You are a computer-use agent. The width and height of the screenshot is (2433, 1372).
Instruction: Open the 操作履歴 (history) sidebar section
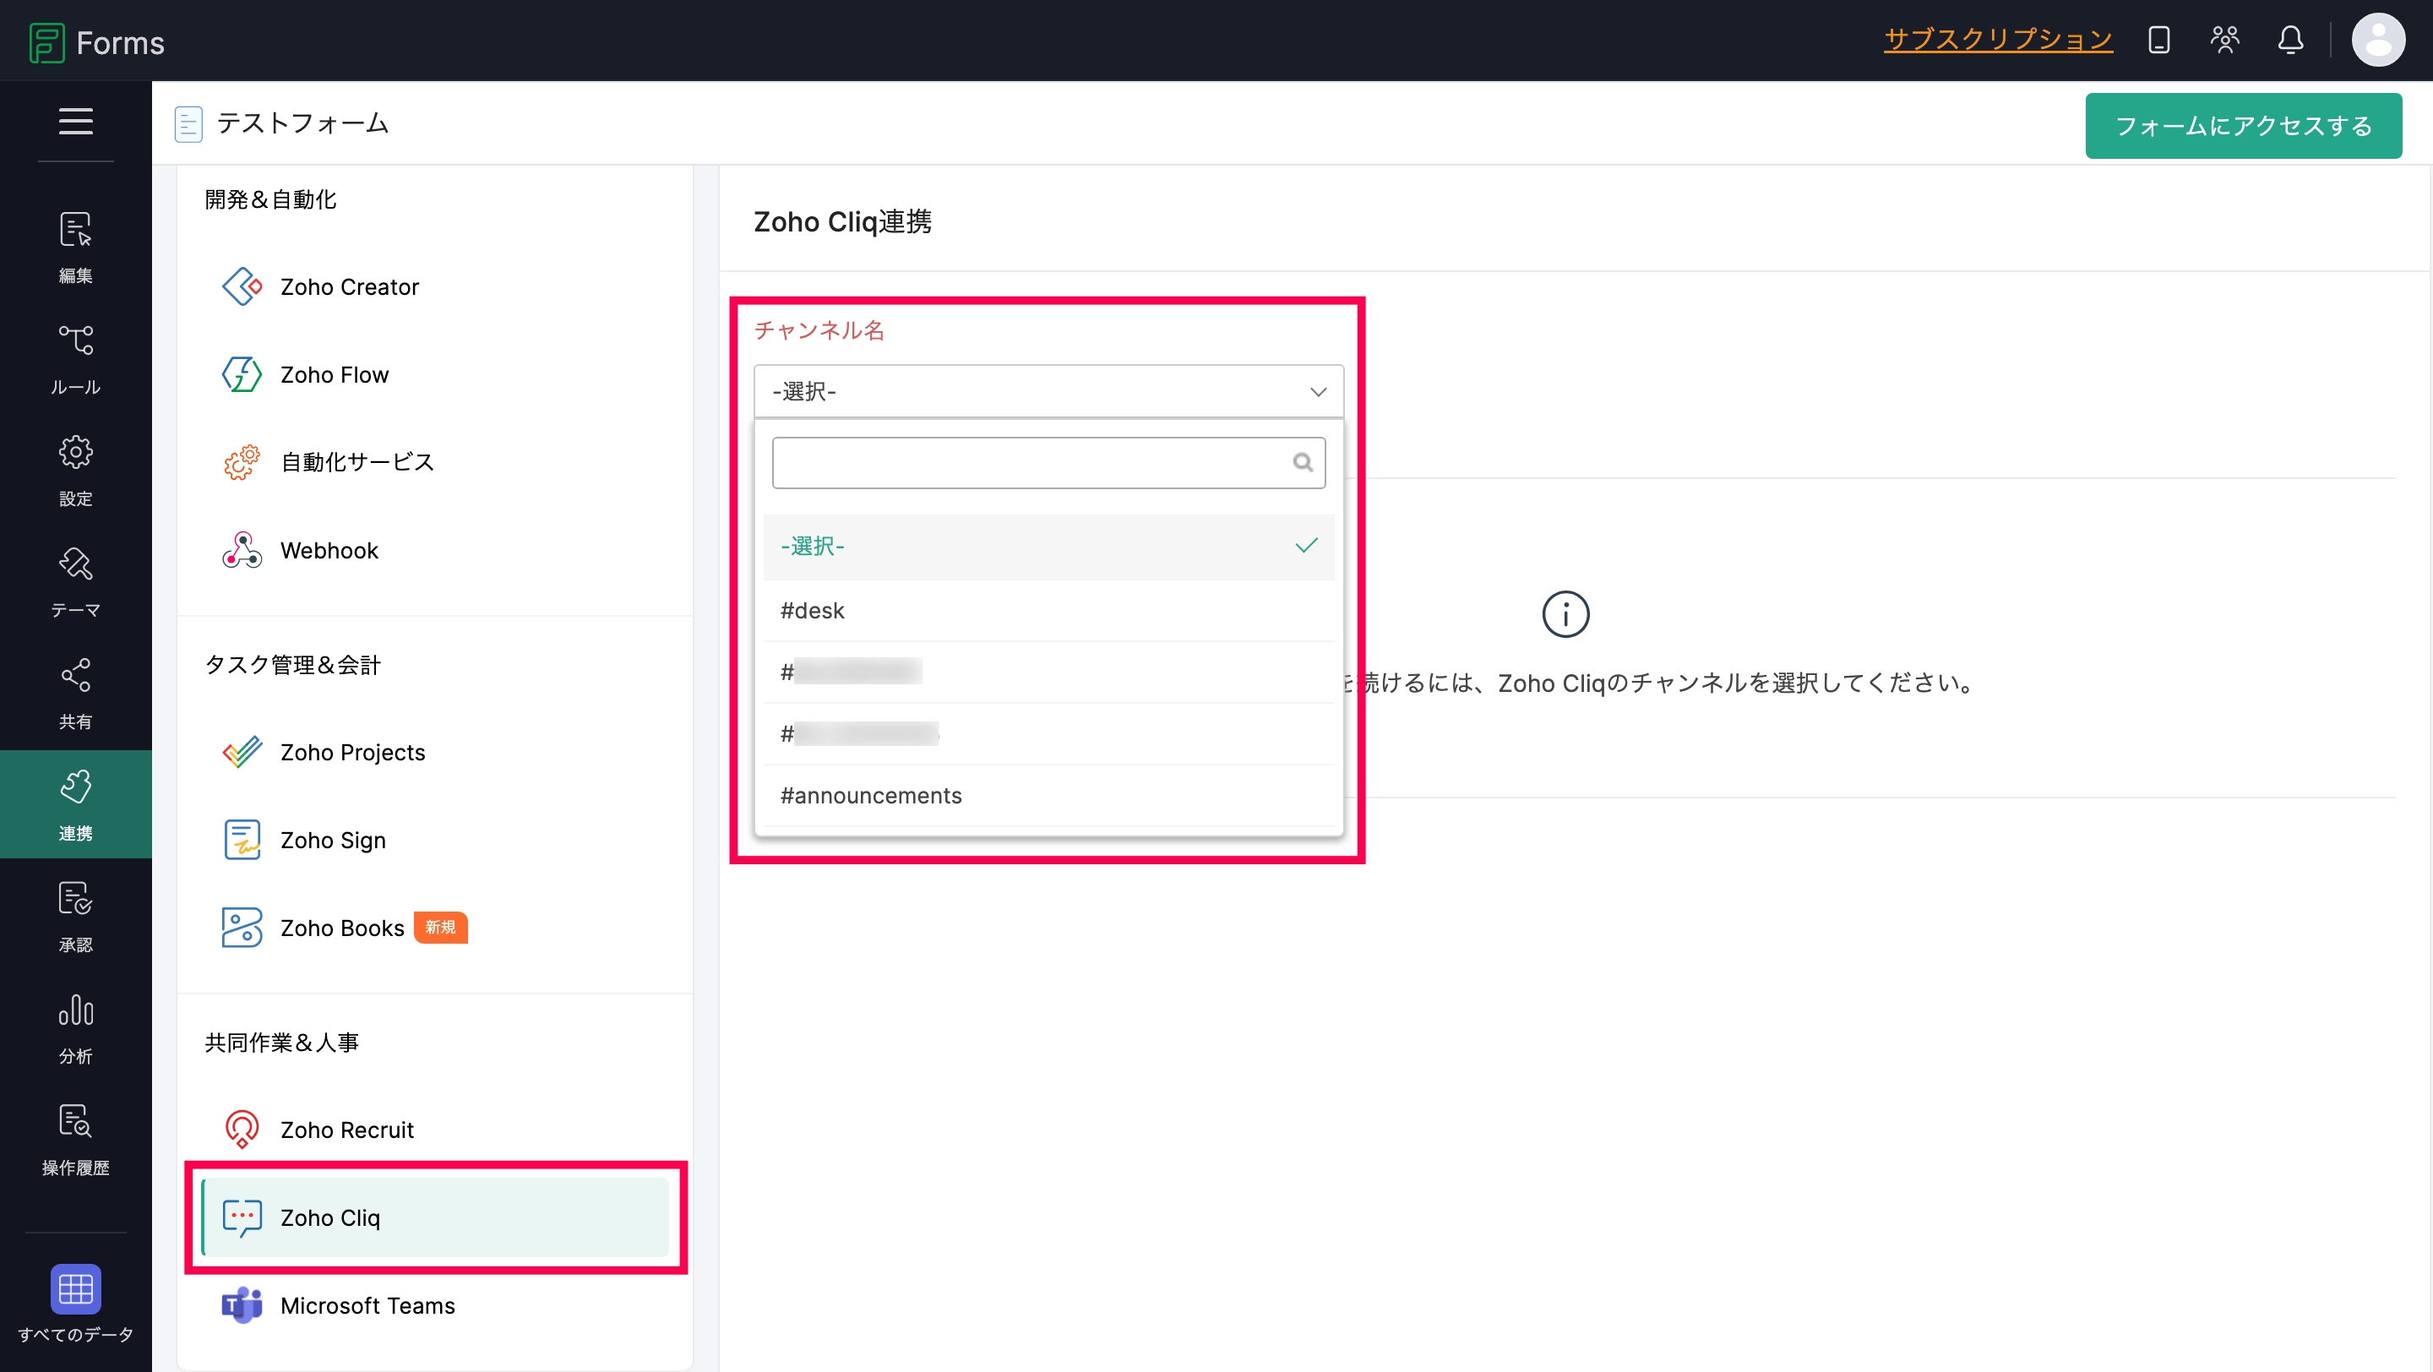[75, 1139]
